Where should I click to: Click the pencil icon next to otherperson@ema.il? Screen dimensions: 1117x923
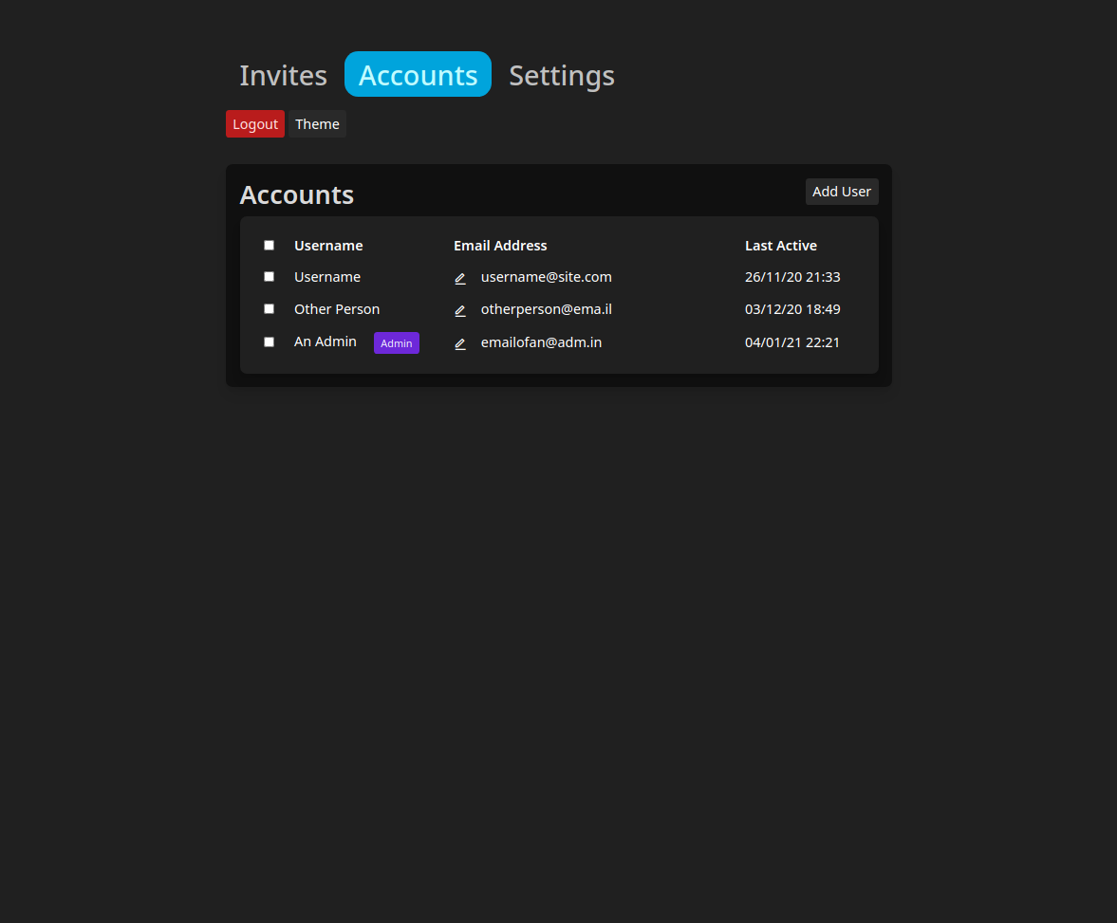460,310
